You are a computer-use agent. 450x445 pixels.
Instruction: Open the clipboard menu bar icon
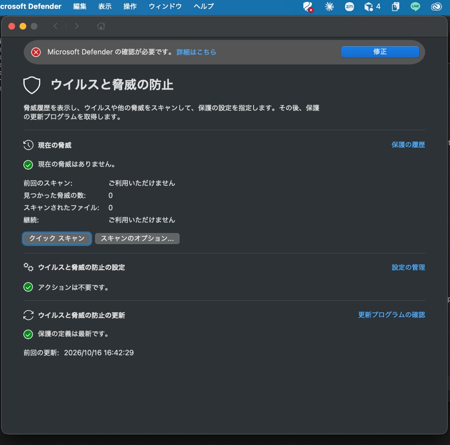[x=396, y=6]
